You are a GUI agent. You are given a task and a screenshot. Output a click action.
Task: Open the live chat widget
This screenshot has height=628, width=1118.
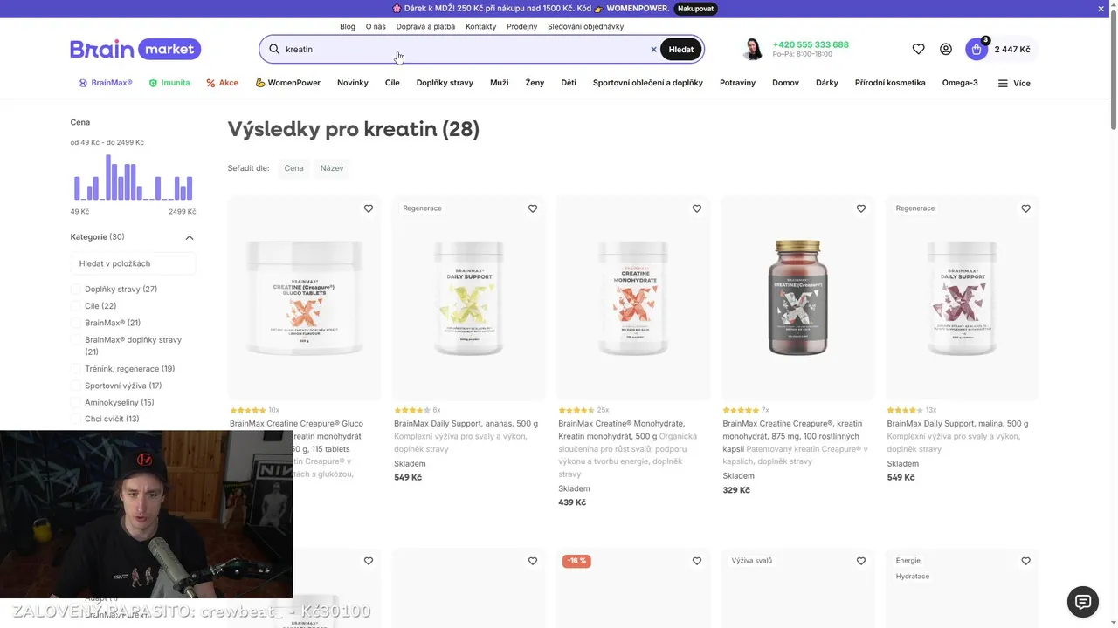click(x=1083, y=602)
